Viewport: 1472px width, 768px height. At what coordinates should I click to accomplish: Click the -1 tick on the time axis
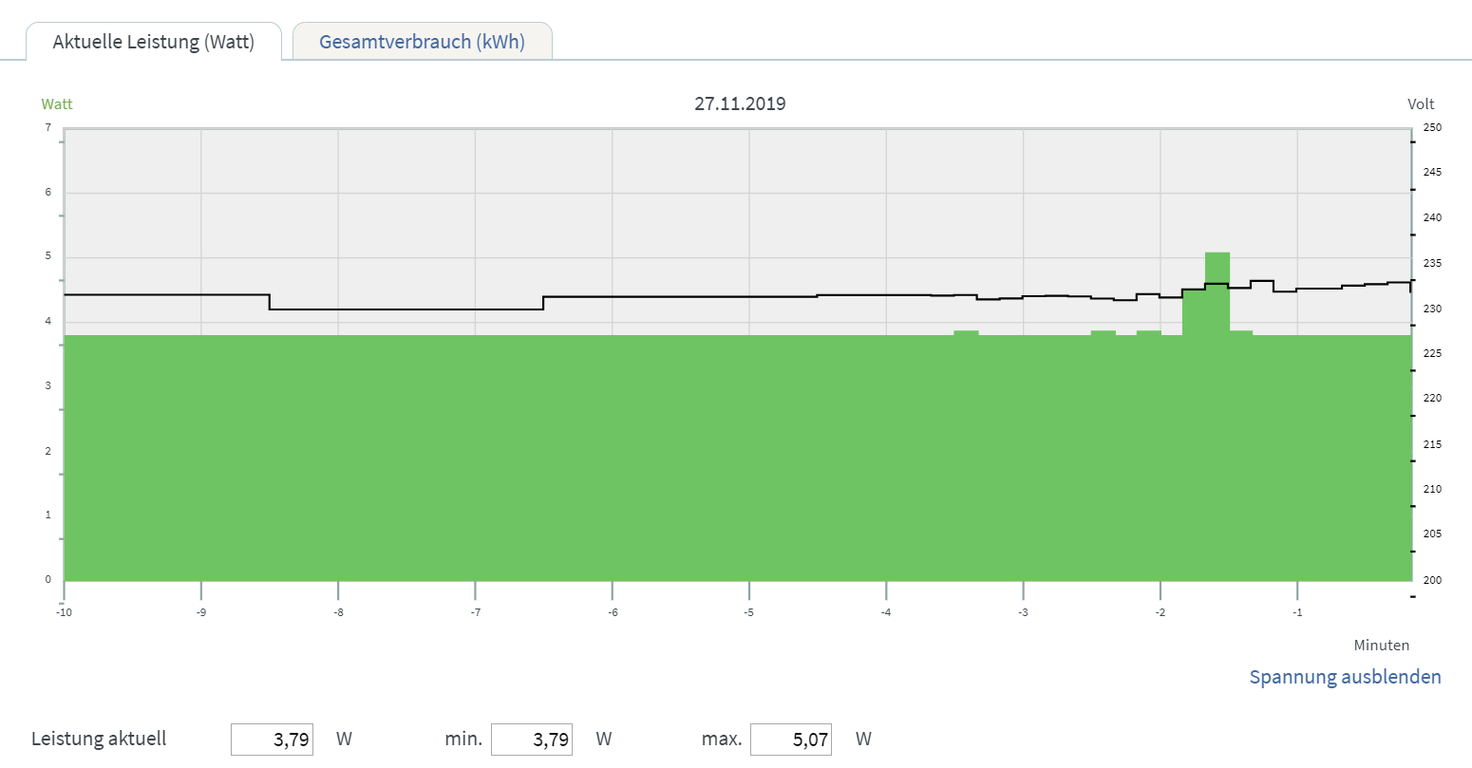[1297, 612]
